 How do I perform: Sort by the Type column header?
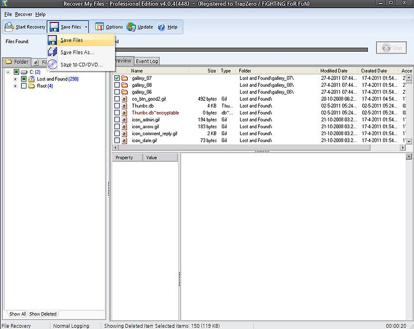pos(227,71)
